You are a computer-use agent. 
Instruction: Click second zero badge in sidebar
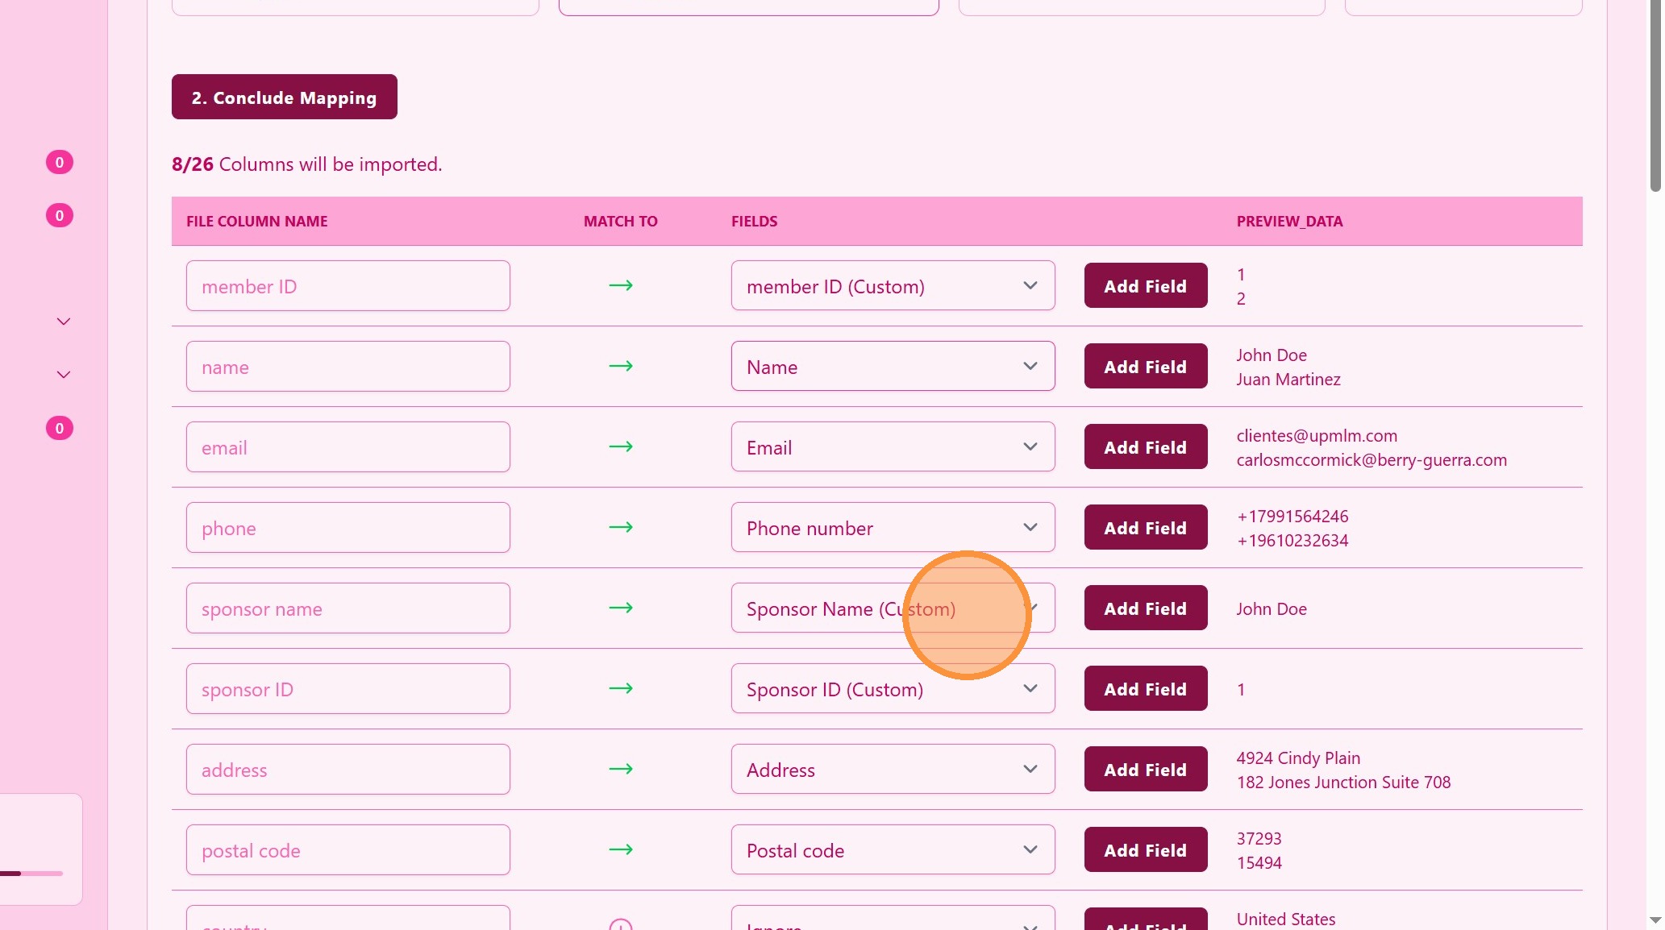59,216
